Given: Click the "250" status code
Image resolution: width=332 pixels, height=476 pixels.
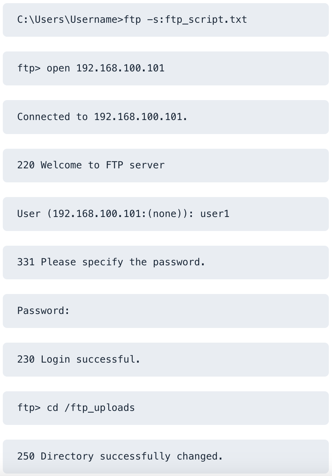Looking at the screenshot, I should (x=26, y=456).
